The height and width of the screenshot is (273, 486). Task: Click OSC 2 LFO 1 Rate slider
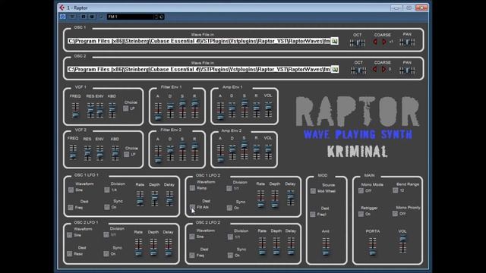[x=139, y=246]
